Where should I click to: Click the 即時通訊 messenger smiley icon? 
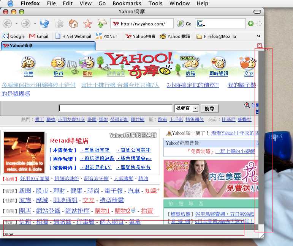point(218,63)
